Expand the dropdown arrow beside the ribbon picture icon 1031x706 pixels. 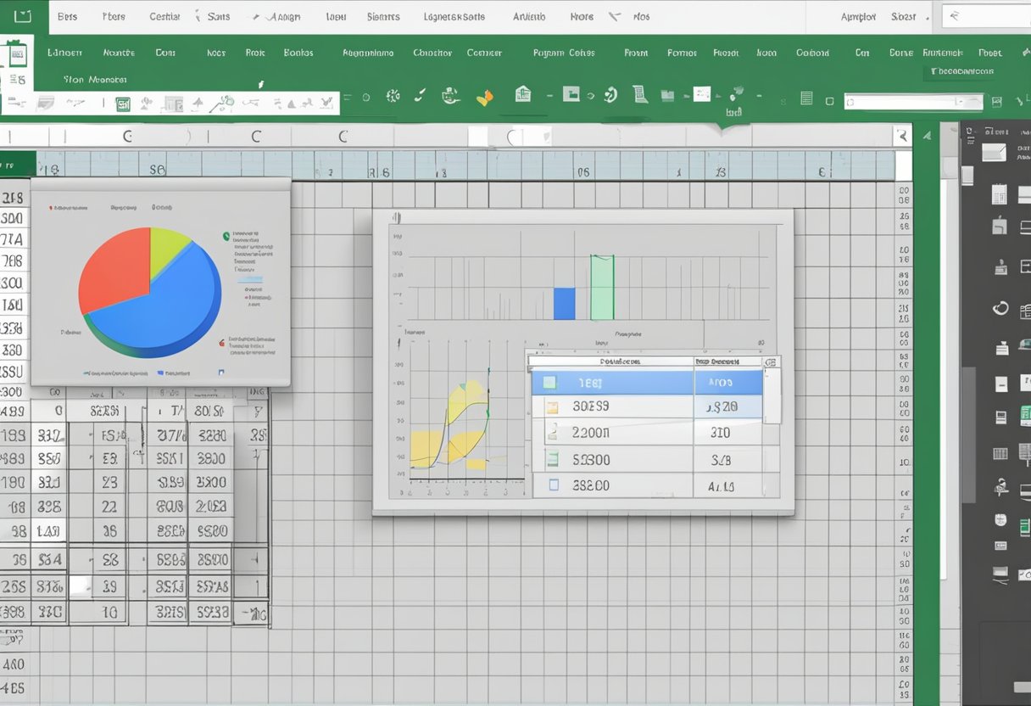[591, 95]
